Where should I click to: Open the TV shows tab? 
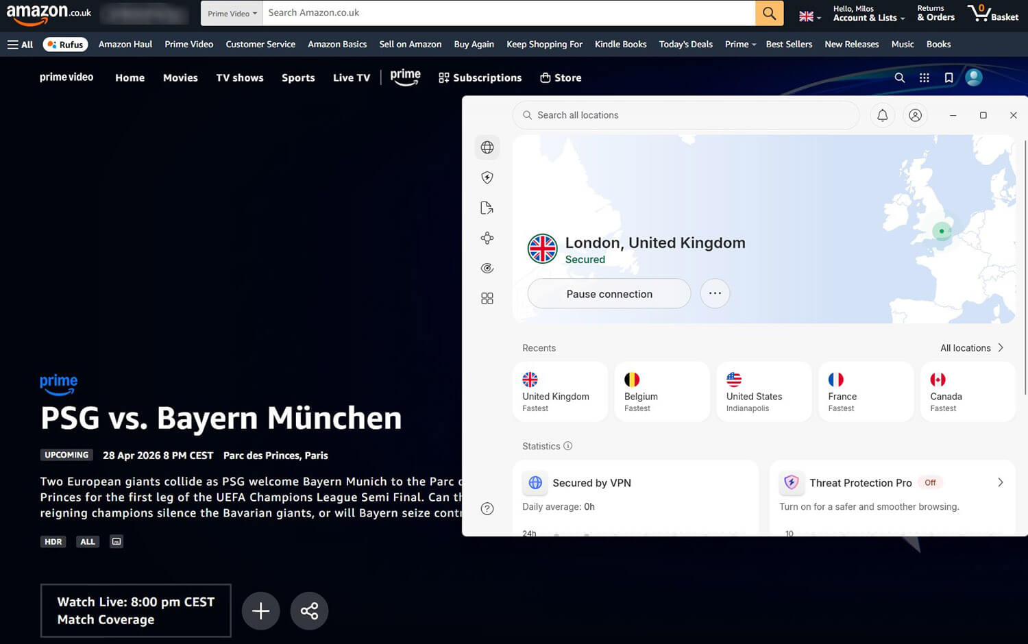[240, 78]
